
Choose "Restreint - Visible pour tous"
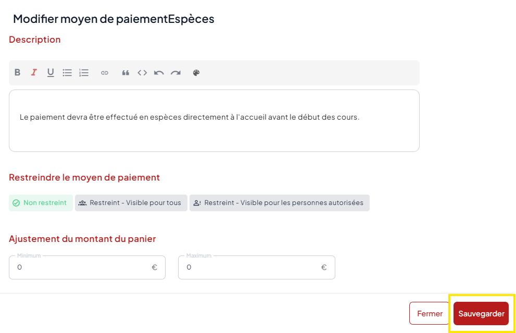point(131,203)
